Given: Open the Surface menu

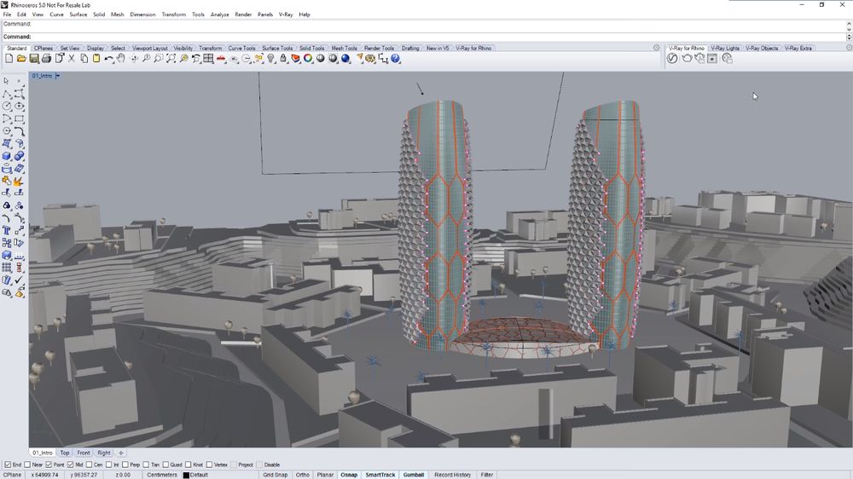Looking at the screenshot, I should 78,14.
